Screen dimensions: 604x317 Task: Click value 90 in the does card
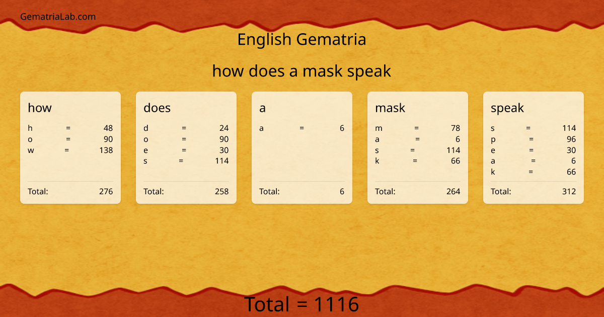pos(224,139)
